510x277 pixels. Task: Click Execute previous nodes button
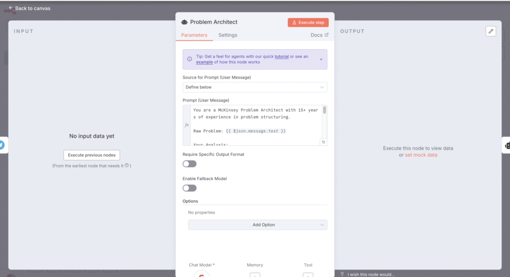point(92,155)
